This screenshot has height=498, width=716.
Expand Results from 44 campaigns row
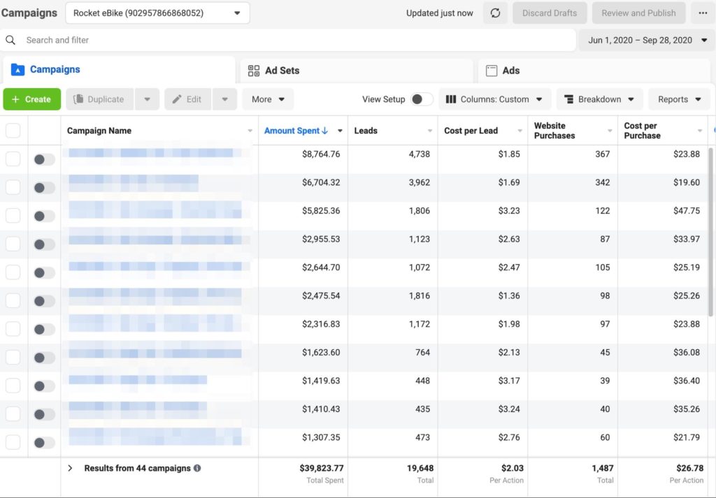(x=71, y=468)
